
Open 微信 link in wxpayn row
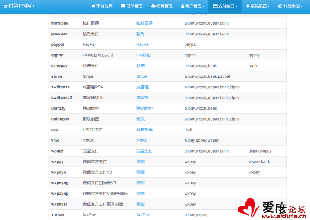click(141, 173)
